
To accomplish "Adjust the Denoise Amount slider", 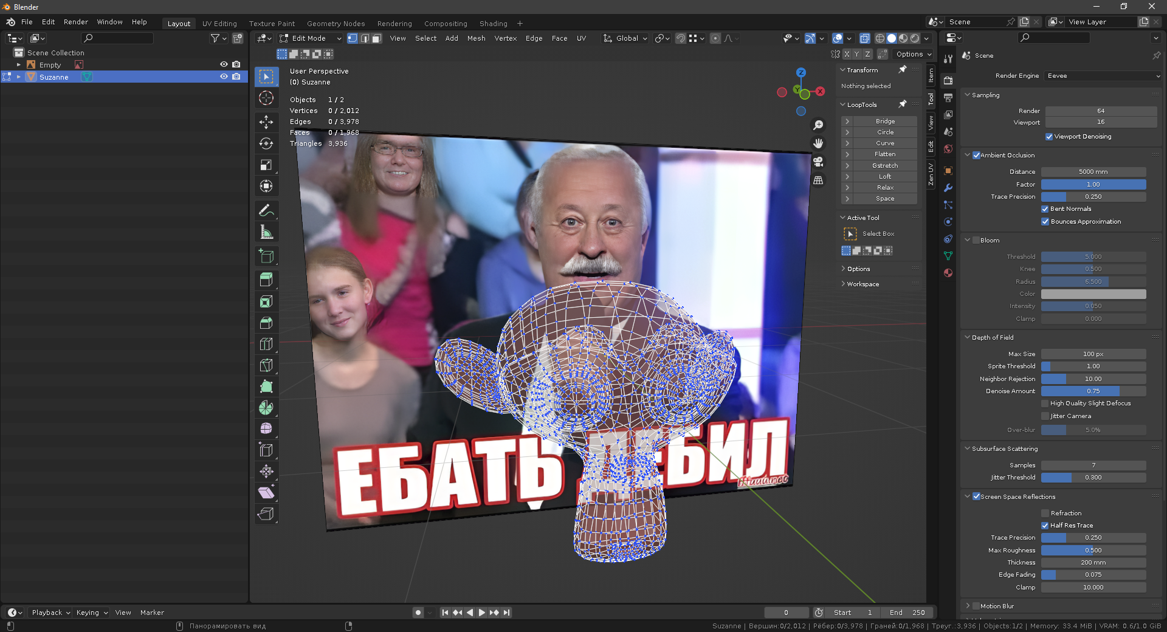I will (1093, 391).
